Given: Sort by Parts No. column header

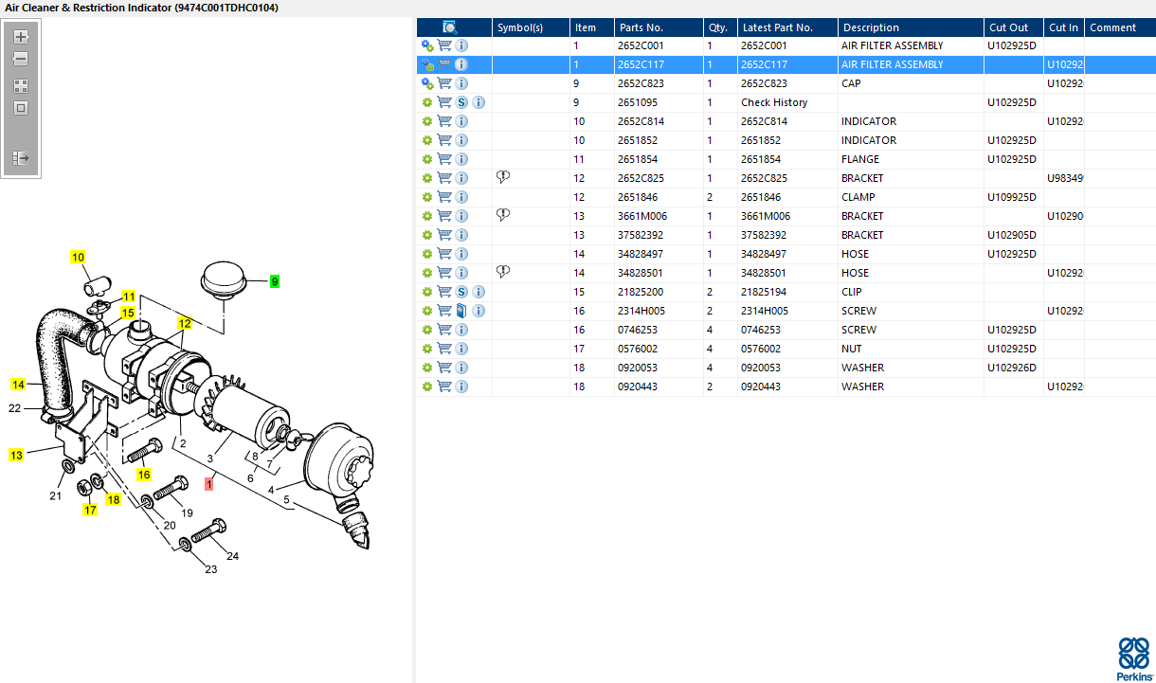Looking at the screenshot, I should point(659,27).
